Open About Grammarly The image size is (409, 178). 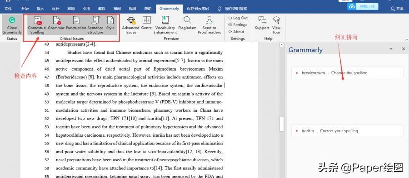[236, 32]
